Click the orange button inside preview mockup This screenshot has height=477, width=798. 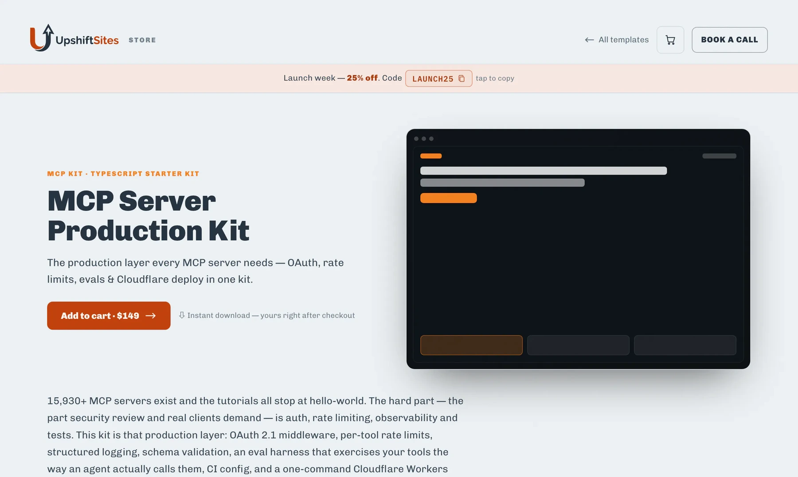[449, 198]
